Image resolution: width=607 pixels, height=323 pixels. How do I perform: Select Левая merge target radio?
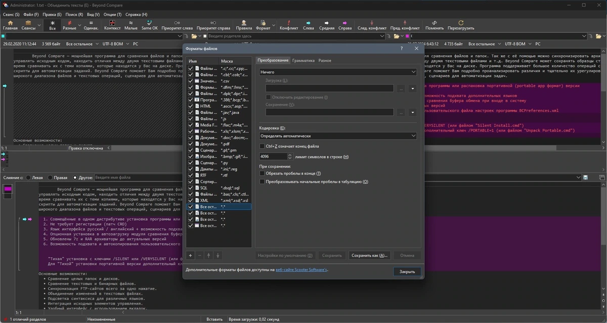pyautogui.click(x=27, y=177)
